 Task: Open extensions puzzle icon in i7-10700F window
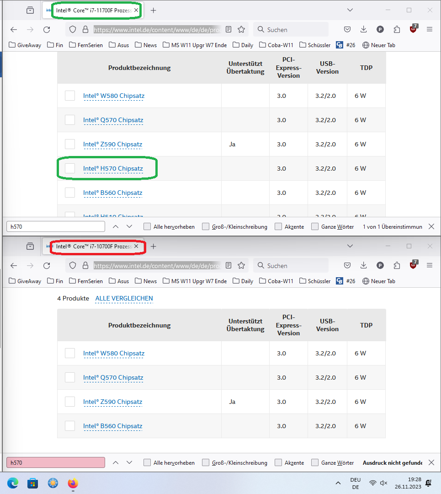[x=397, y=266]
